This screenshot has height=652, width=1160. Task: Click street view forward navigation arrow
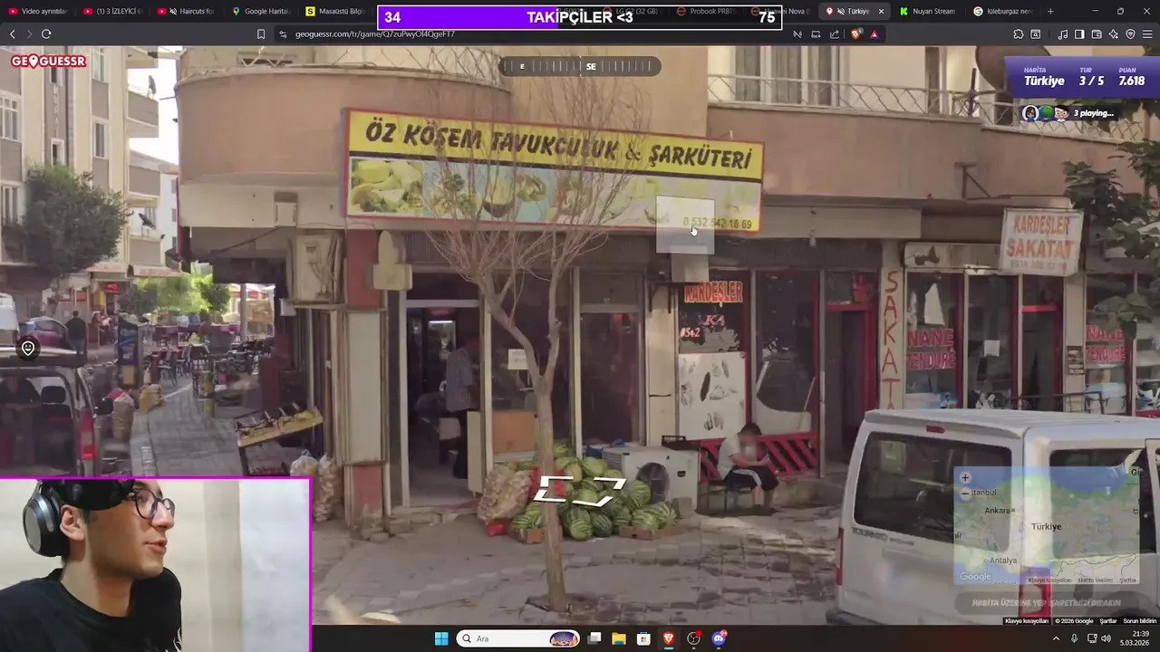[580, 490]
